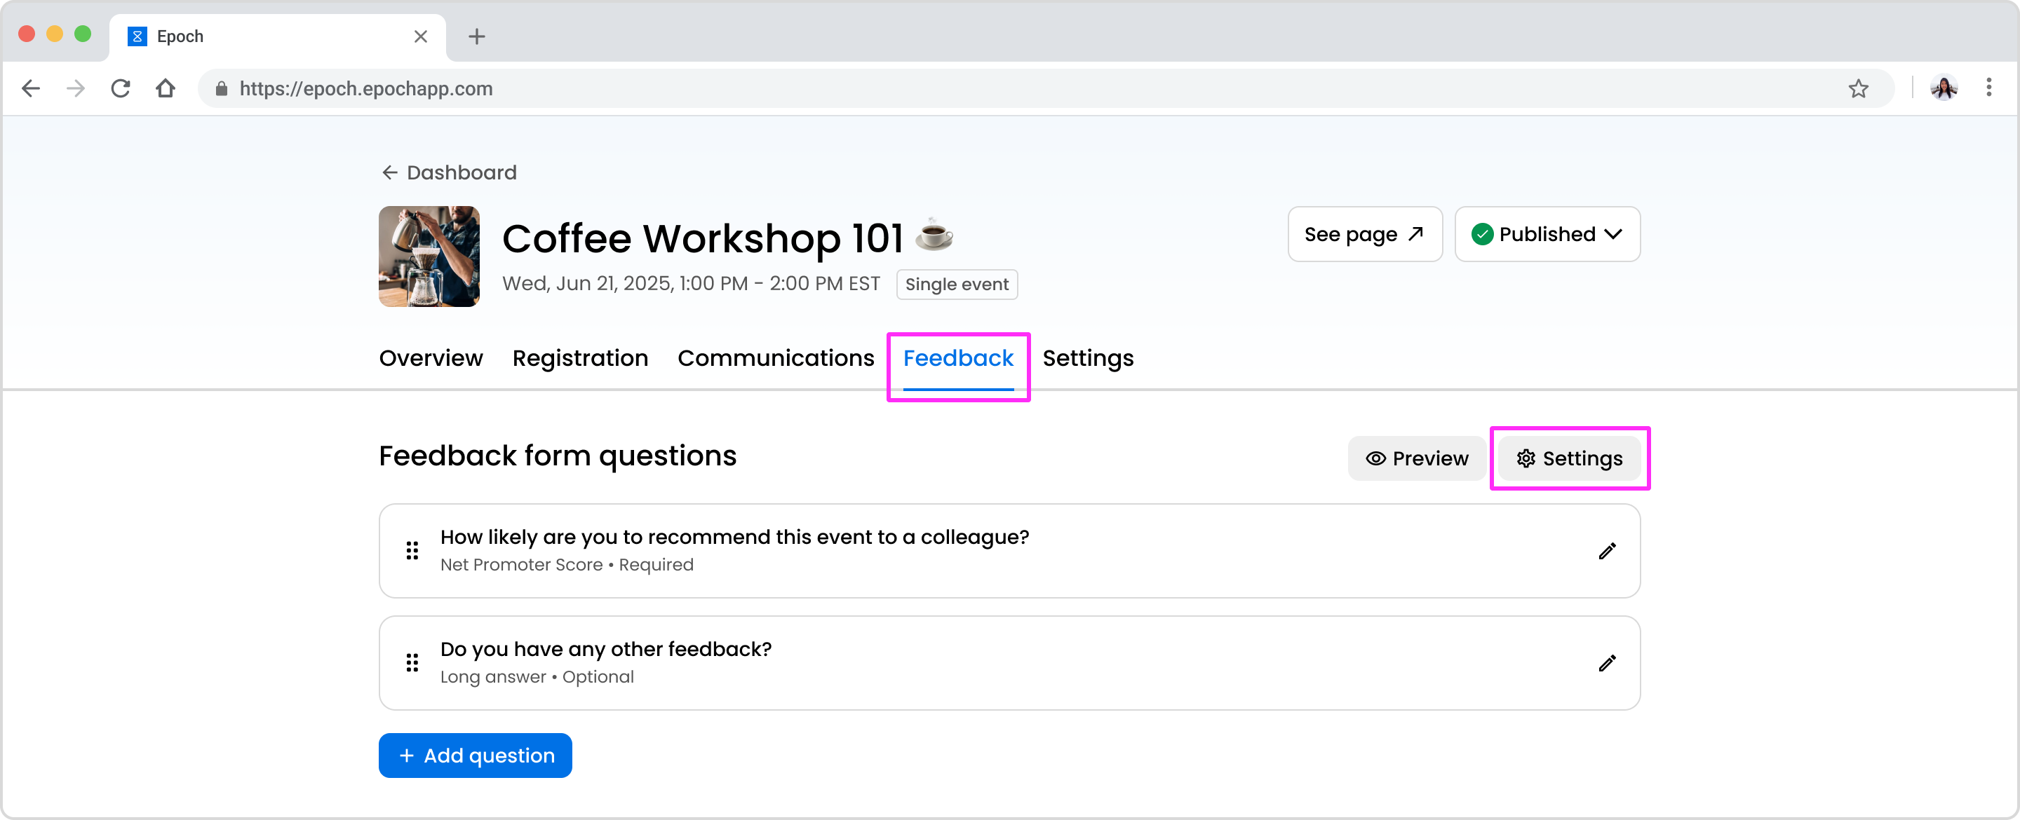Go to browser home page
The width and height of the screenshot is (2020, 820).
click(x=166, y=88)
